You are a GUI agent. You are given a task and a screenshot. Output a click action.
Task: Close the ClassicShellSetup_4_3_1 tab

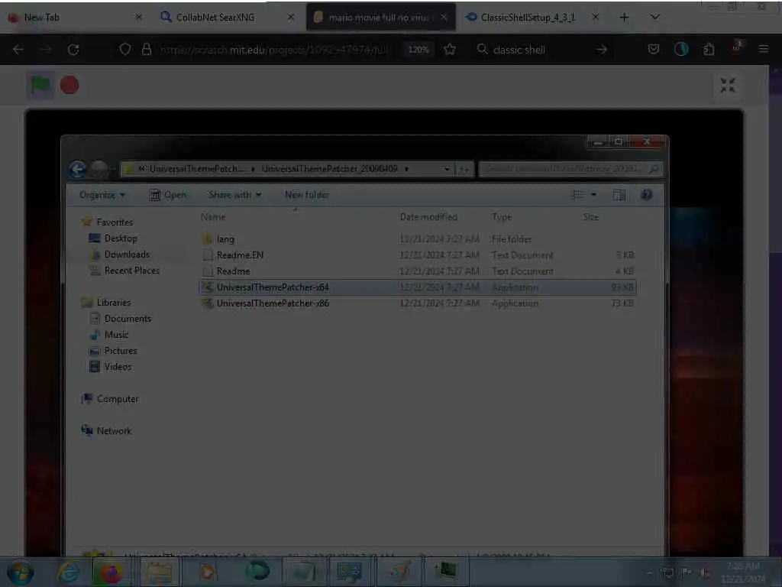click(596, 17)
